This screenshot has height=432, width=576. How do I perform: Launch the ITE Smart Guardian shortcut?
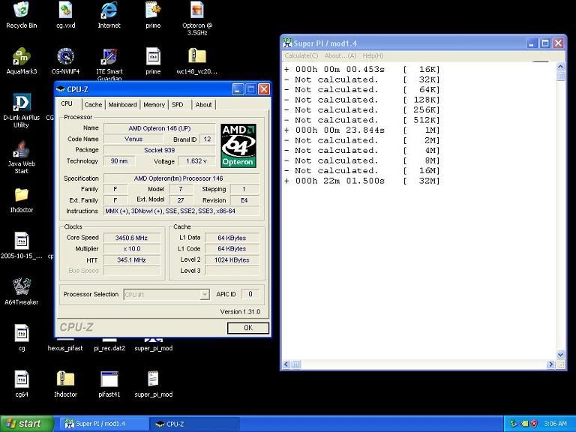(x=109, y=56)
